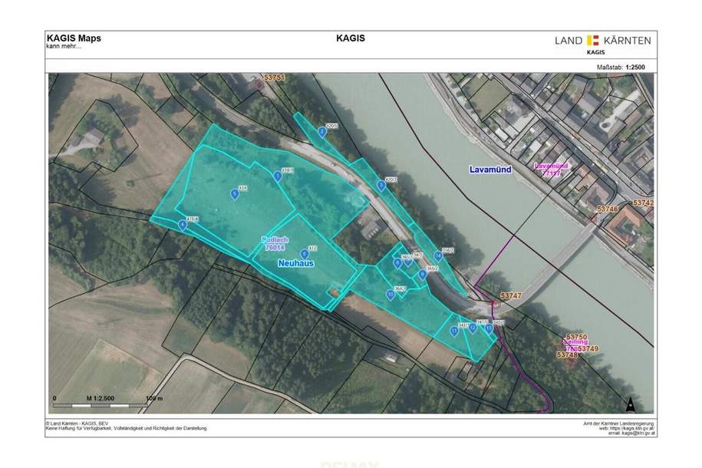Click the 'kann mehr...' subtitle
Screen dimensions: 702x468
[x=64, y=46]
